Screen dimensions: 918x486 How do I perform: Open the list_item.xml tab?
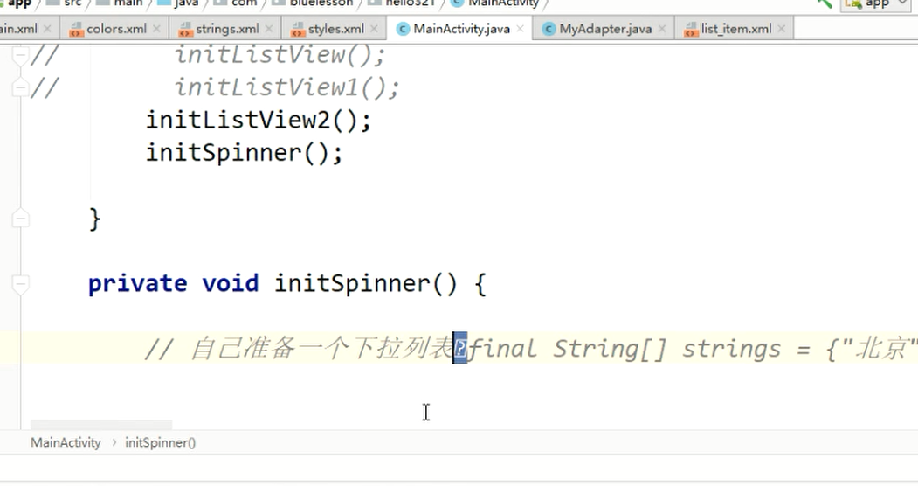736,29
